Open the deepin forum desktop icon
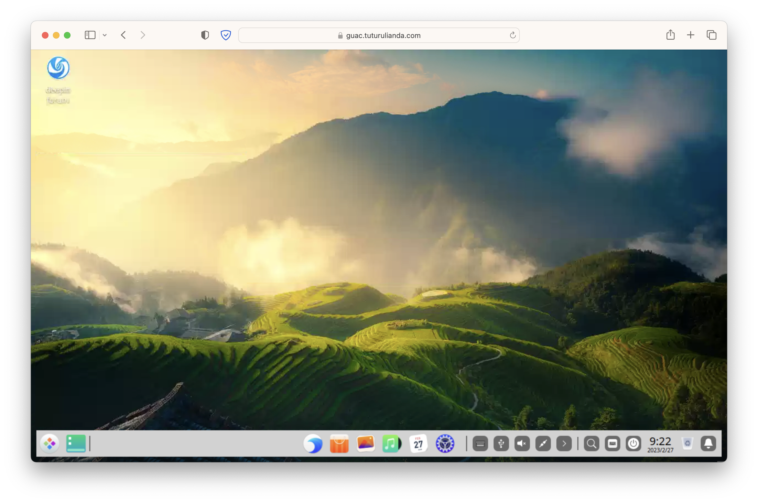This screenshot has height=503, width=758. (x=58, y=80)
